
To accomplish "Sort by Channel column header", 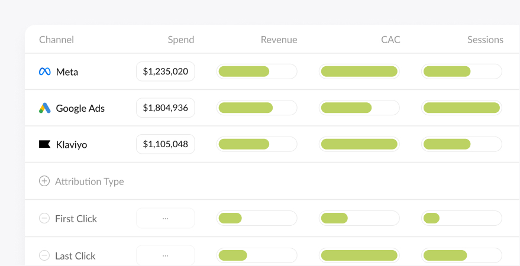I will 56,40.
